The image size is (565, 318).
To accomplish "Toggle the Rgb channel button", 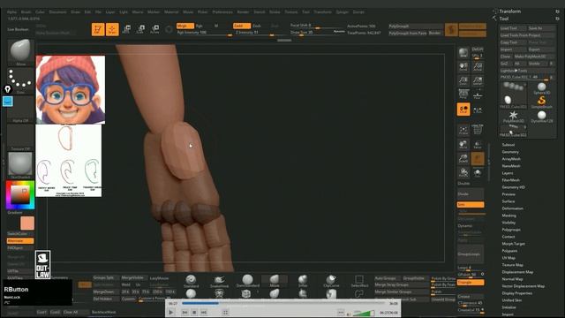I will 200,26.
